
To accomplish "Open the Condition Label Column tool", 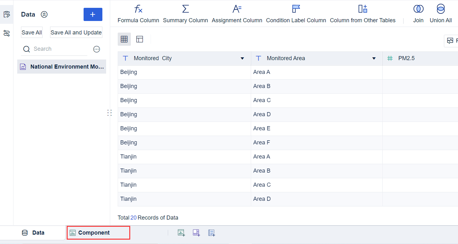I will [296, 14].
